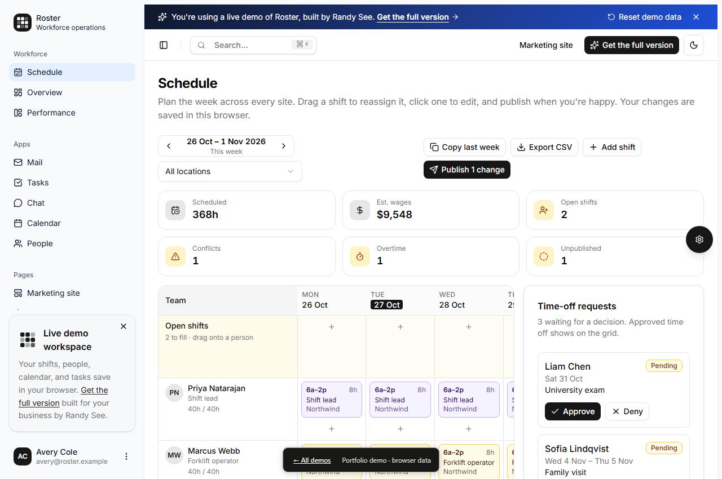Add open shift on Tuesday 27 Oct
The image size is (722, 479).
click(x=400, y=327)
